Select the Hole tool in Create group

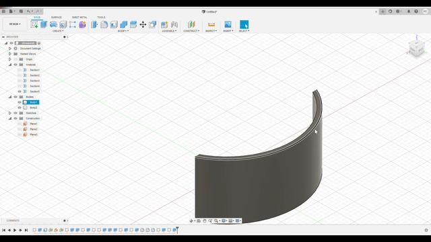(x=63, y=24)
